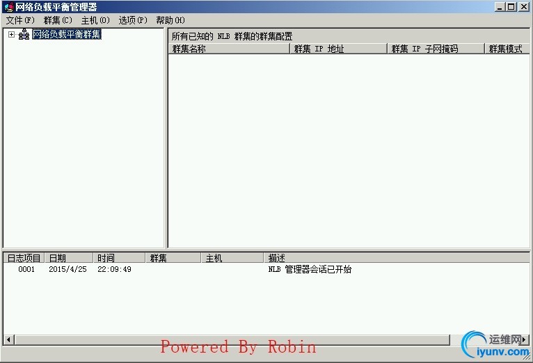The image size is (533, 363).
Task: Maximize the 网络负载平衡管理器 window
Action: tap(511, 7)
